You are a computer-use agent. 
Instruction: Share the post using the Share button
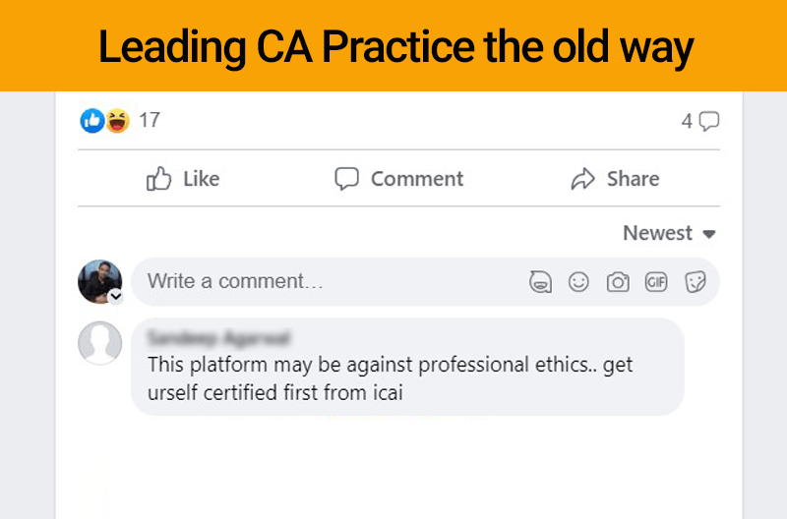coord(615,179)
